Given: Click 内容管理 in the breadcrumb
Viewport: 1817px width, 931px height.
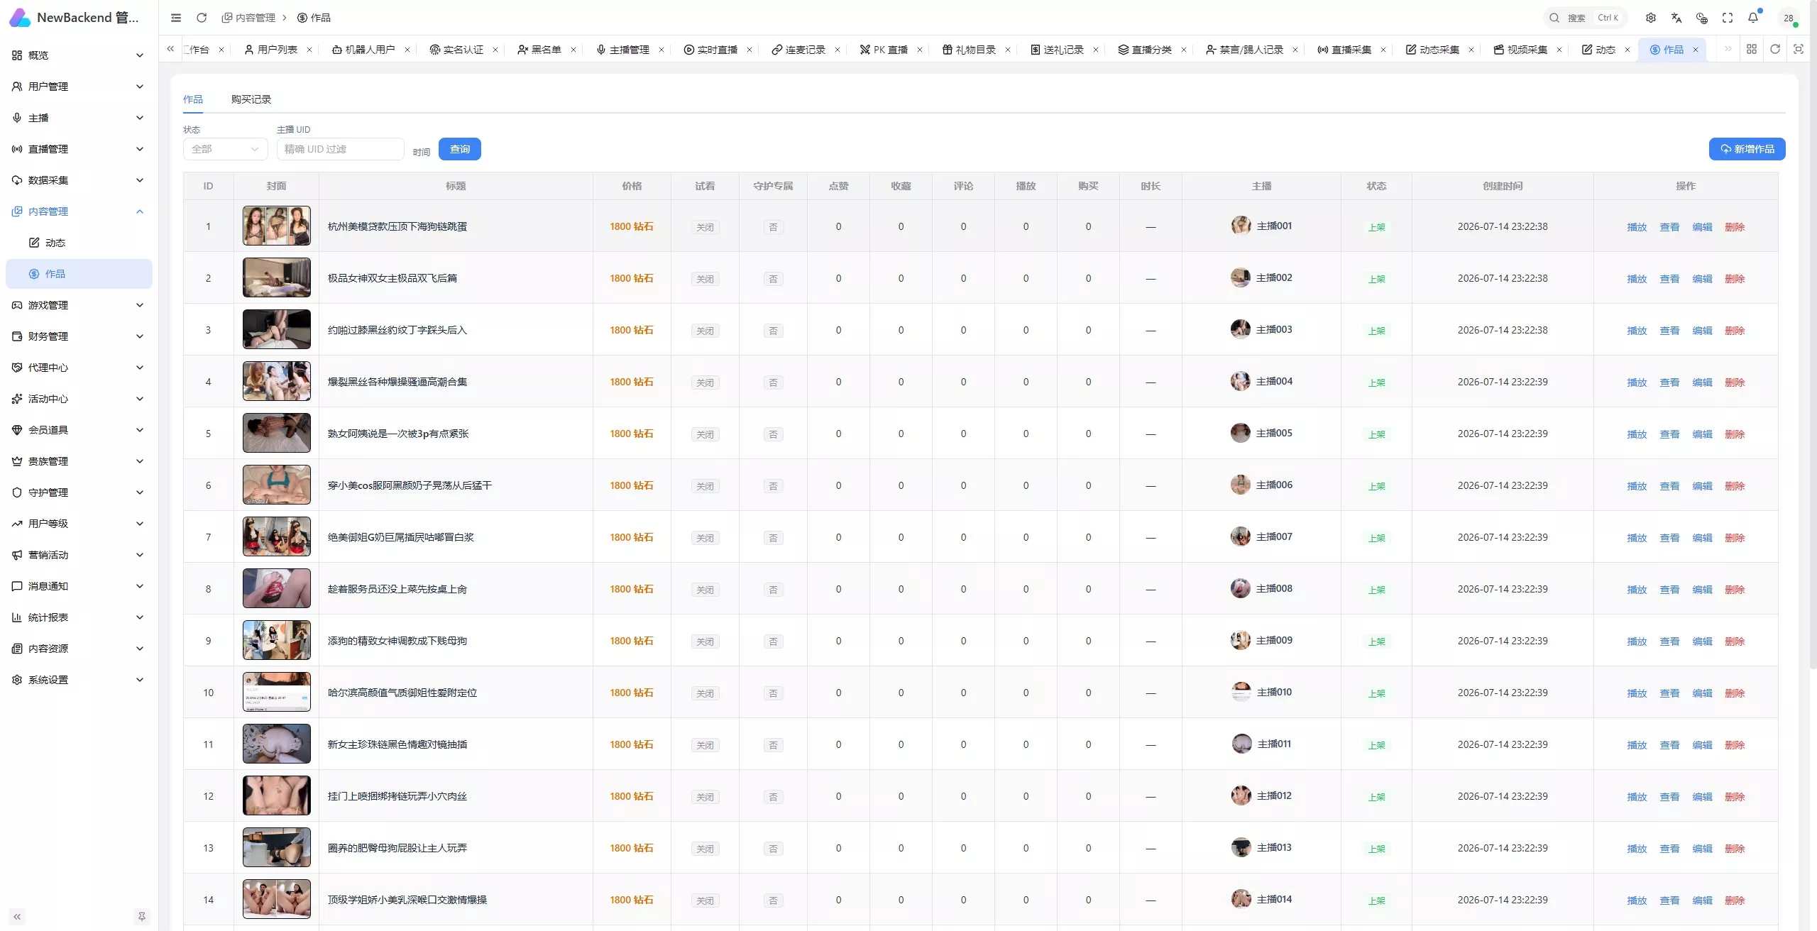Looking at the screenshot, I should 248,18.
